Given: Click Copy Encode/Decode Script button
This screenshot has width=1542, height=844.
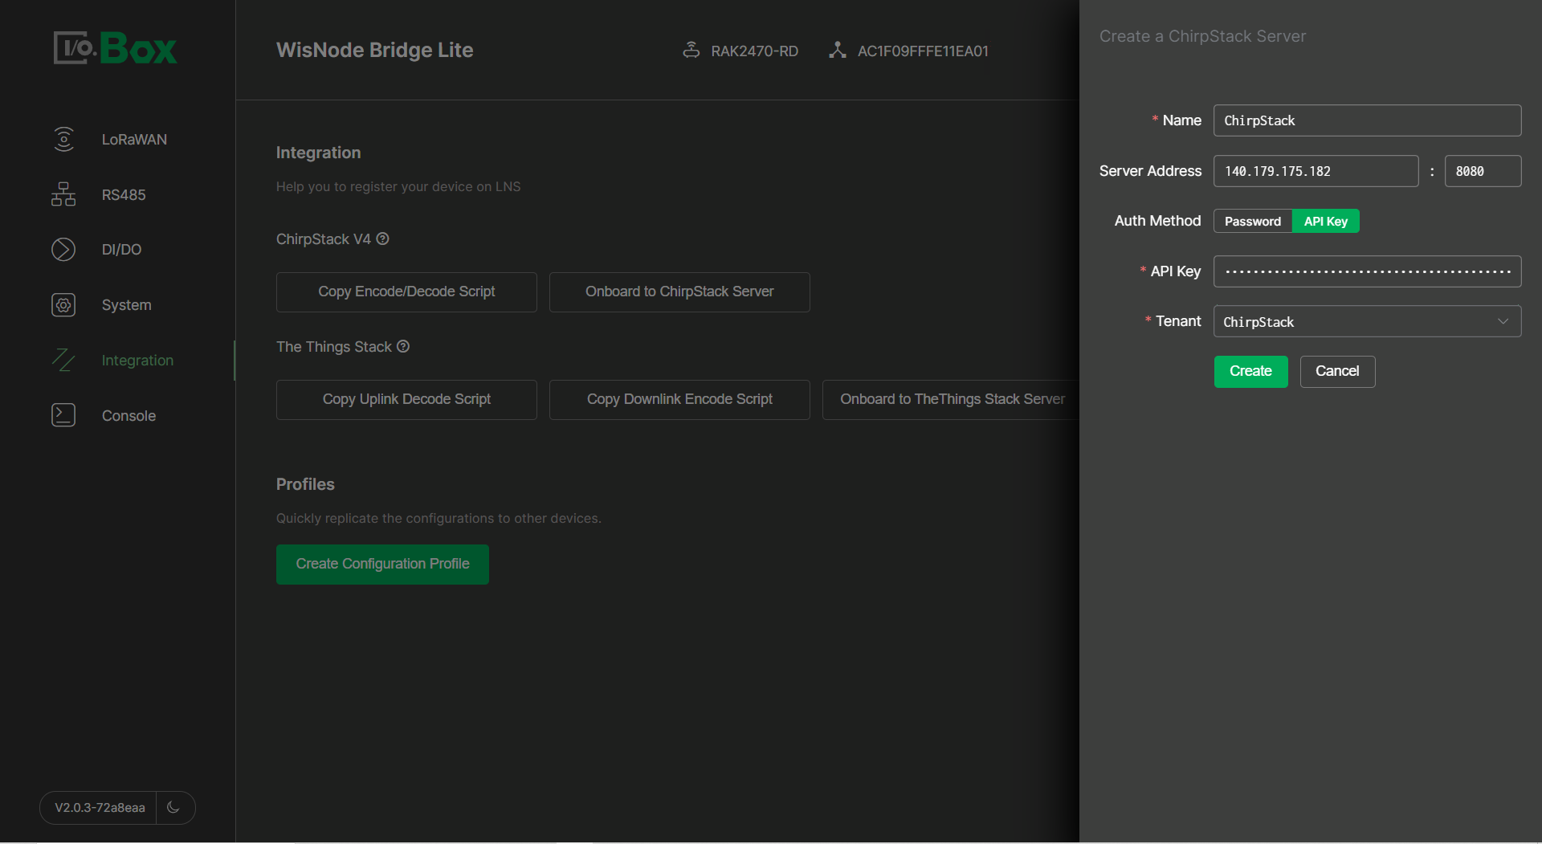Looking at the screenshot, I should [406, 292].
